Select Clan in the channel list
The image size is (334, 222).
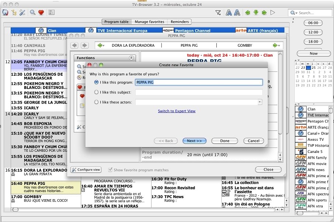pyautogui.click(x=312, y=109)
